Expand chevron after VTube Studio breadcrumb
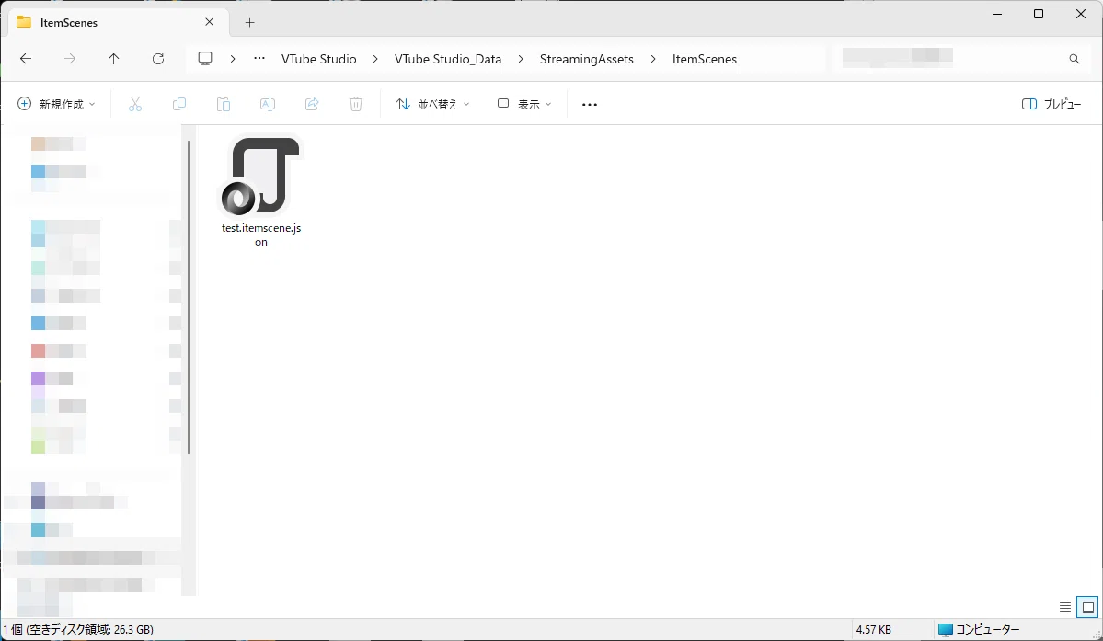Screen dimensions: 1103x641 tap(375, 59)
